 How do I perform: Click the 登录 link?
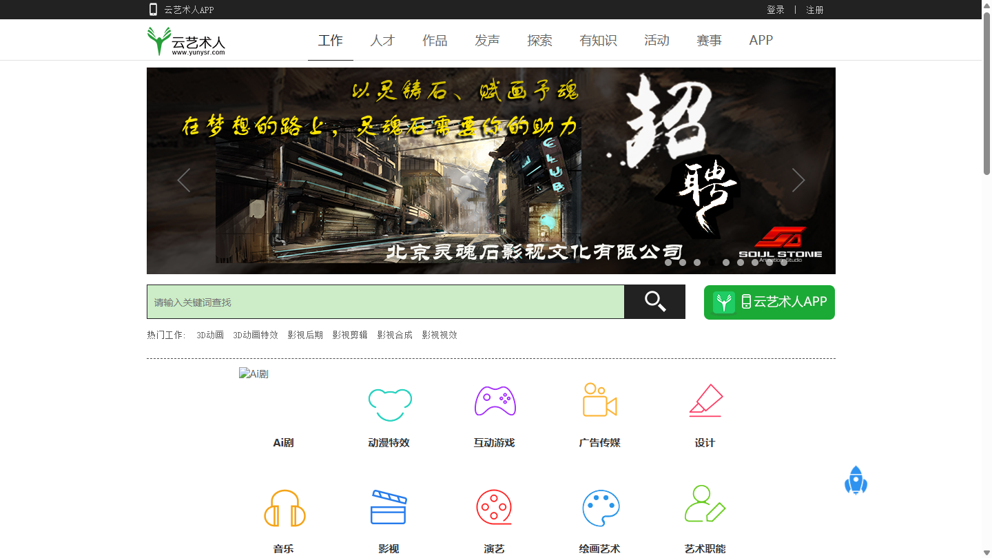pyautogui.click(x=776, y=10)
